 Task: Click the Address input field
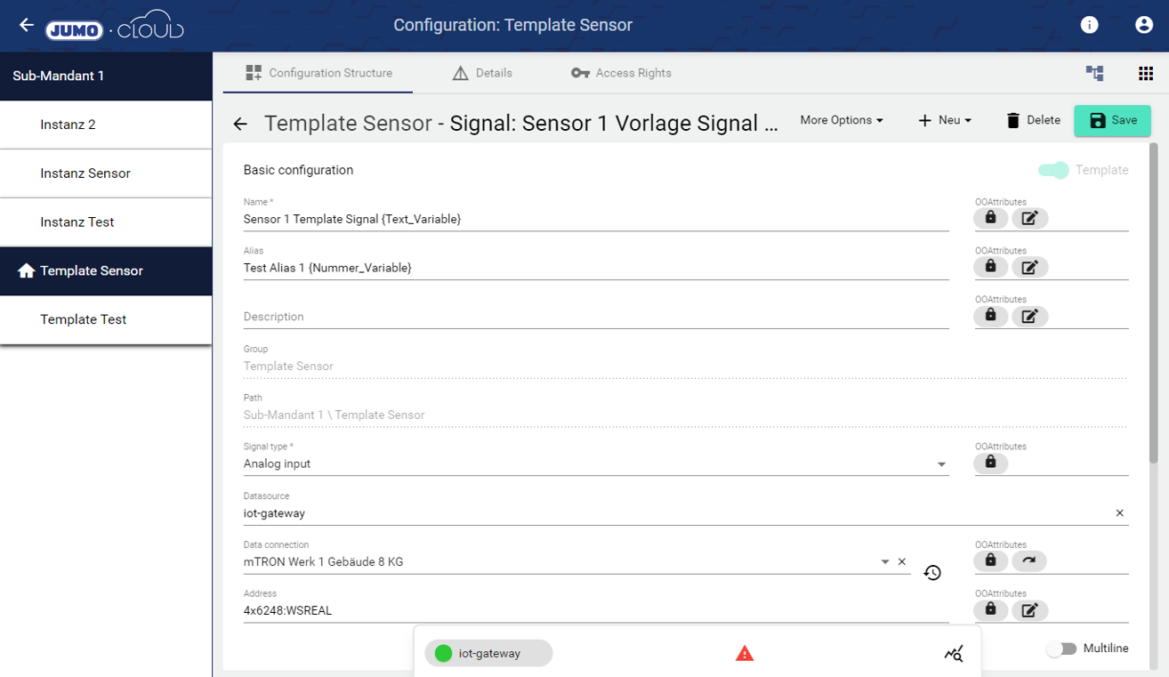[595, 611]
